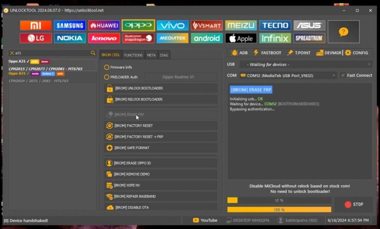This screenshot has width=380, height=229.
Task: Select the Oppo brand logo
Action: point(138,25)
